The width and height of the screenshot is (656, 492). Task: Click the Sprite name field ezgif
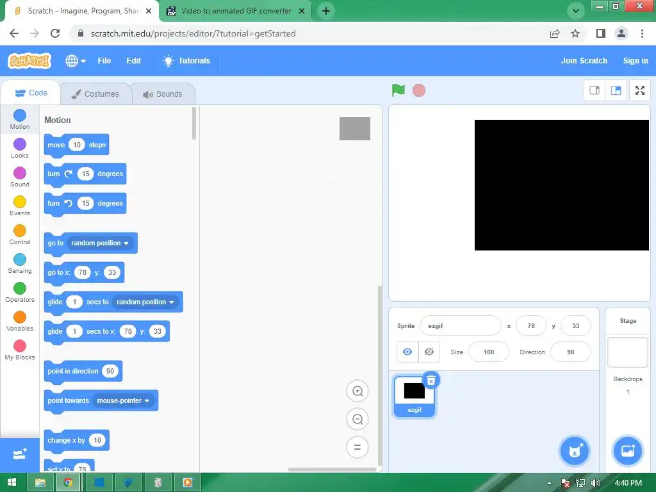[460, 325]
